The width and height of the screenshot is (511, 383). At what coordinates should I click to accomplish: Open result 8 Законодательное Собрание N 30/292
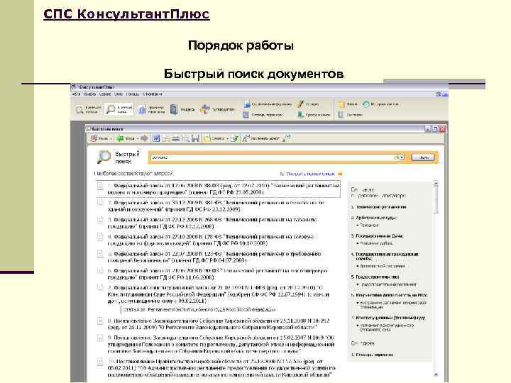(219, 323)
